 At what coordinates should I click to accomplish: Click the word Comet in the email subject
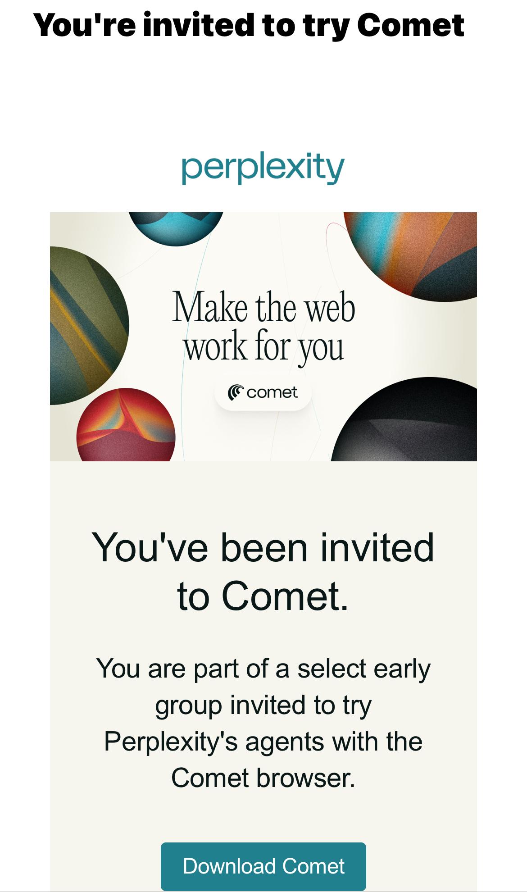(x=410, y=25)
